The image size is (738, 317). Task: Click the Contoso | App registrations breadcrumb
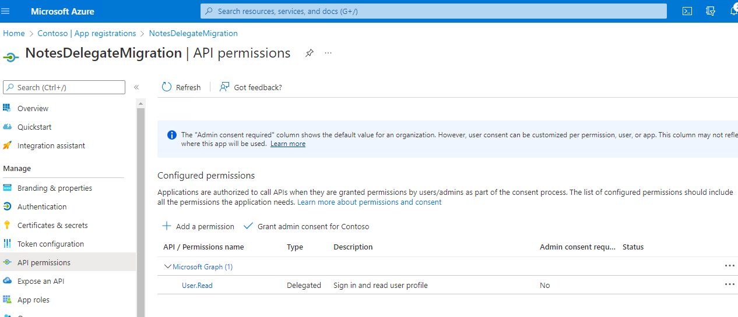click(87, 33)
